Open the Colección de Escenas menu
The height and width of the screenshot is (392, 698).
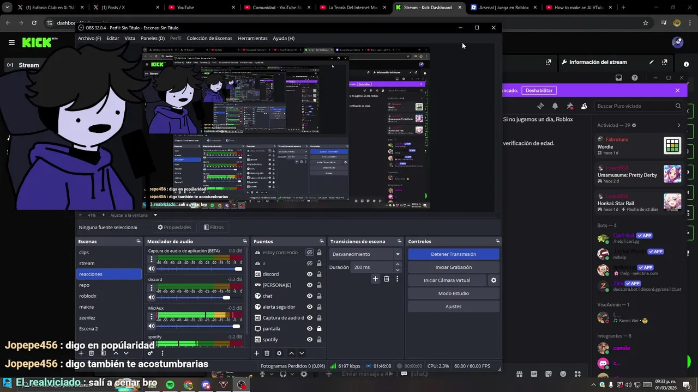click(209, 38)
